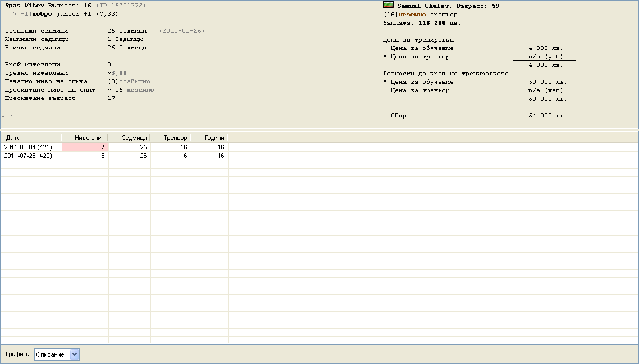Sort by the Седмица column header
This screenshot has width=639, height=364.
click(129, 138)
